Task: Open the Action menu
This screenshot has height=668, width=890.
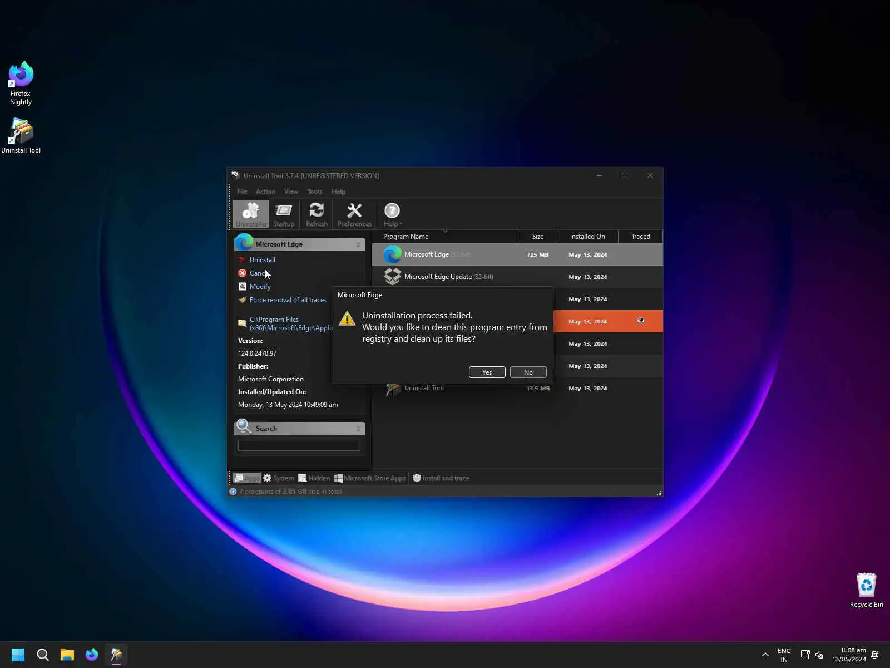Action: [265, 191]
